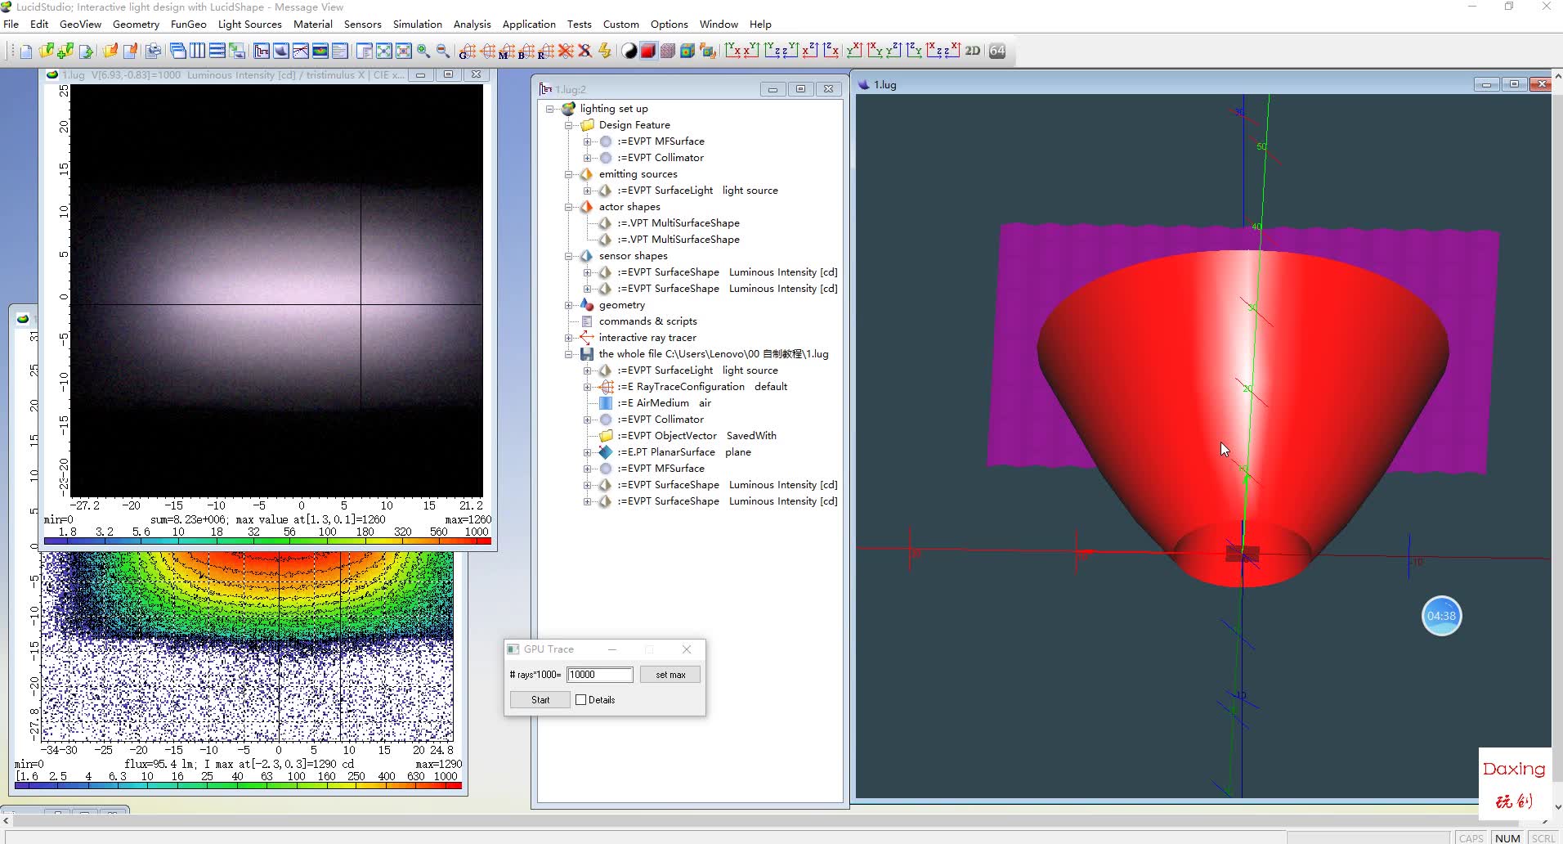Click the new document toolbar icon
The width and height of the screenshot is (1563, 844).
pos(26,52)
